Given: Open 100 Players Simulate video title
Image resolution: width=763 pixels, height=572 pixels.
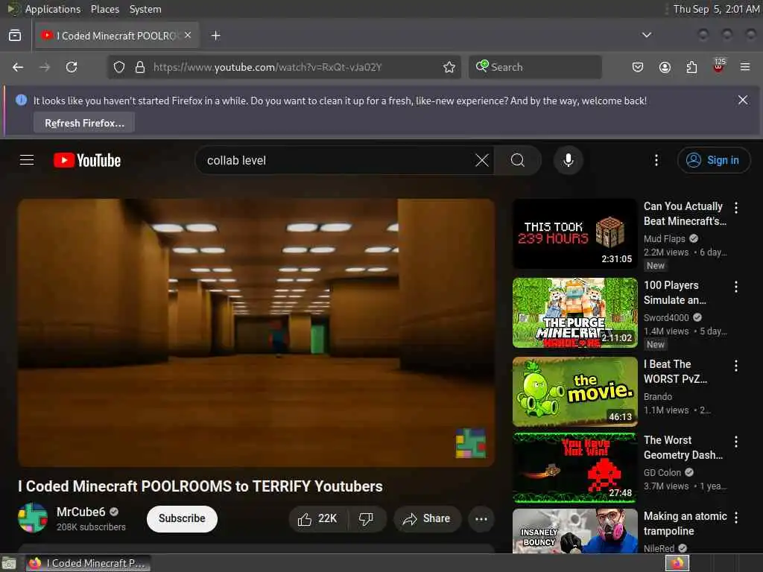Looking at the screenshot, I should [x=674, y=292].
